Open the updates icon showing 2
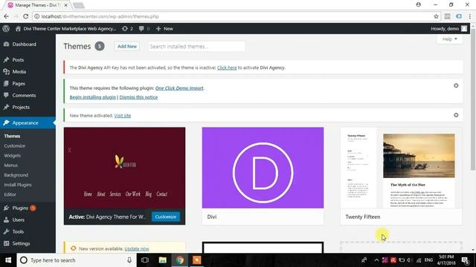The image size is (476, 267). click(127, 29)
